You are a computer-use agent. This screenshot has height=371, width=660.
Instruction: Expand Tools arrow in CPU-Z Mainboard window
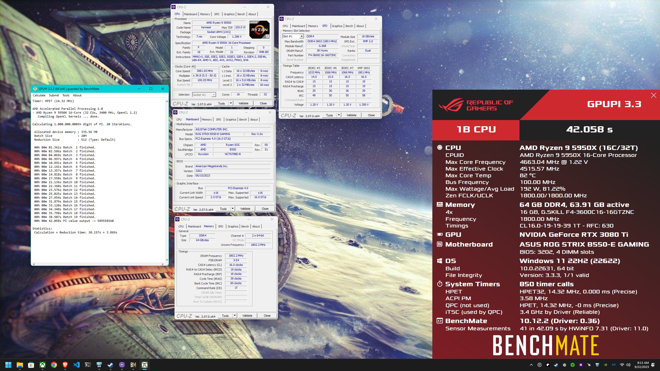[233, 209]
